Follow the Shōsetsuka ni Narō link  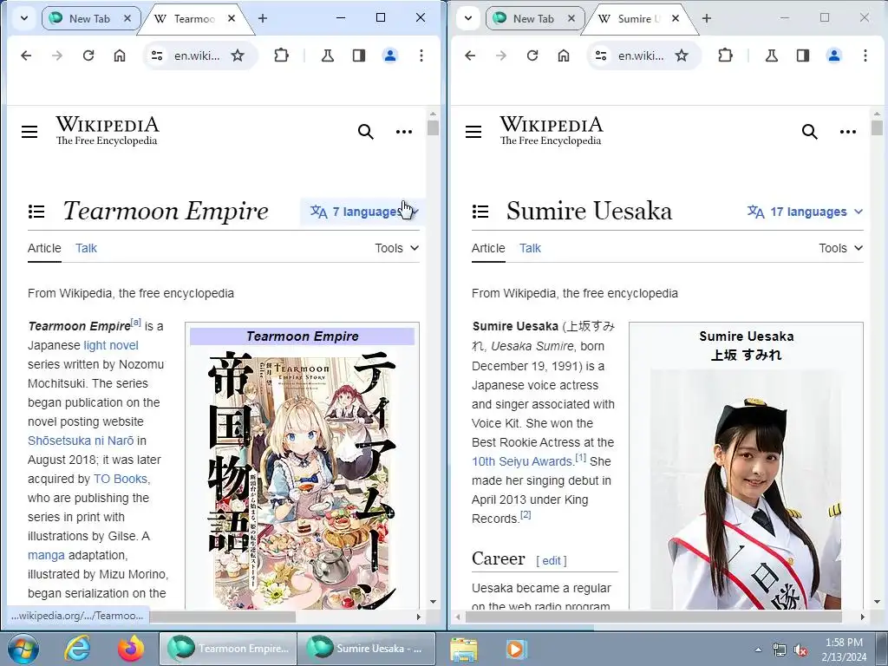pos(81,441)
